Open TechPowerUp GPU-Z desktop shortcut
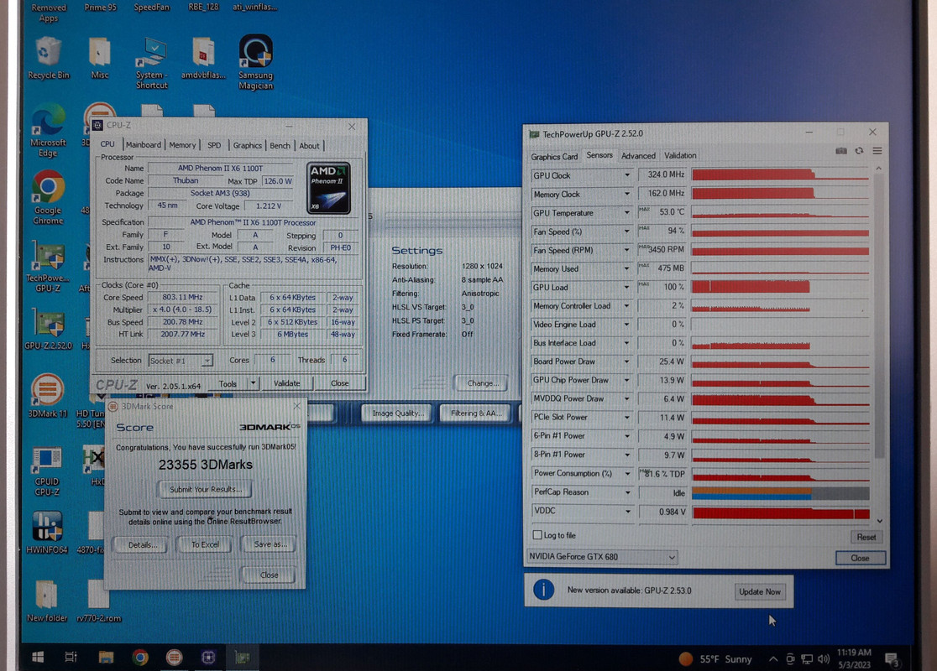 [48, 266]
